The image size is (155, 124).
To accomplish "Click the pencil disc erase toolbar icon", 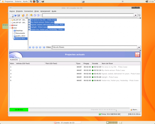I will pyautogui.click(x=27, y=15).
